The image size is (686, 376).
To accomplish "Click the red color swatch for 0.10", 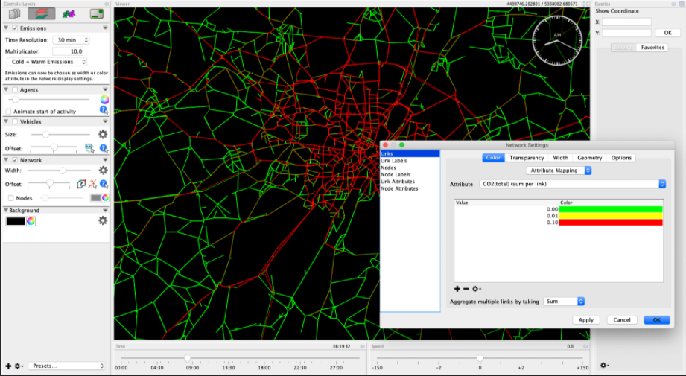I will click(611, 223).
